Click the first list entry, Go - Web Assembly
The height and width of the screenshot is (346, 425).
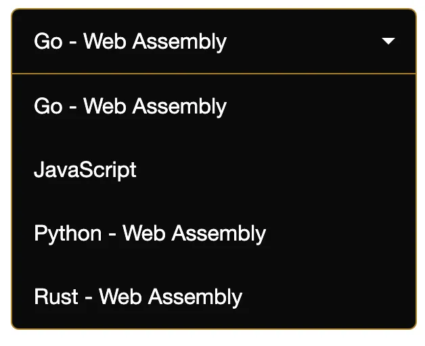pos(131,106)
